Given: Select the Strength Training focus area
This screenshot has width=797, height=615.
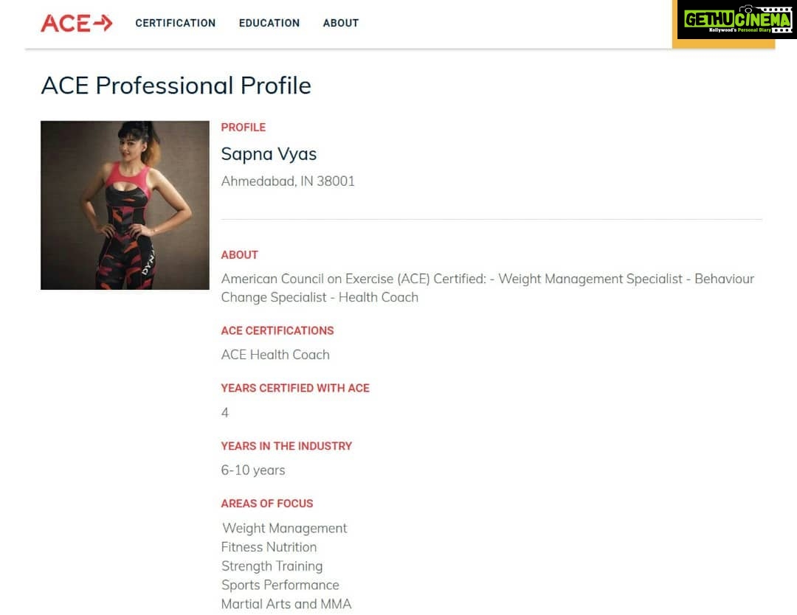Looking at the screenshot, I should tap(272, 566).
